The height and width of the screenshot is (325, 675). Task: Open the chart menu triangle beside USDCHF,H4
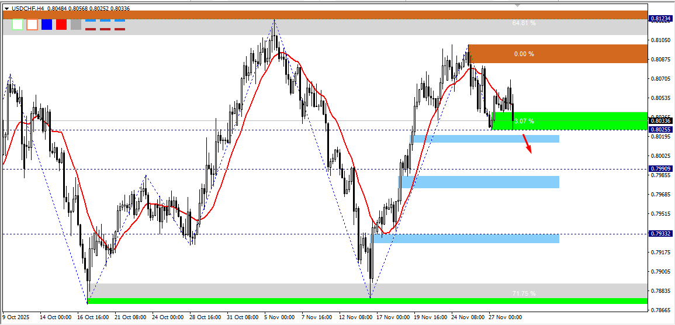click(6, 8)
